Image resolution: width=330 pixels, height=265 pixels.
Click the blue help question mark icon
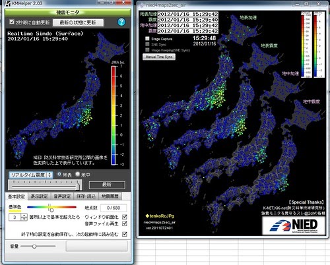click(x=121, y=22)
